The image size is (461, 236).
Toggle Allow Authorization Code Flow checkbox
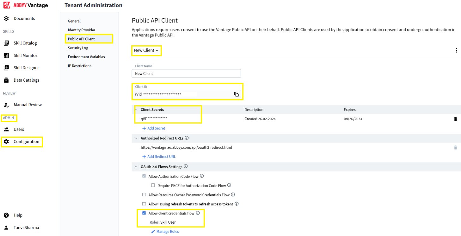[x=144, y=176]
